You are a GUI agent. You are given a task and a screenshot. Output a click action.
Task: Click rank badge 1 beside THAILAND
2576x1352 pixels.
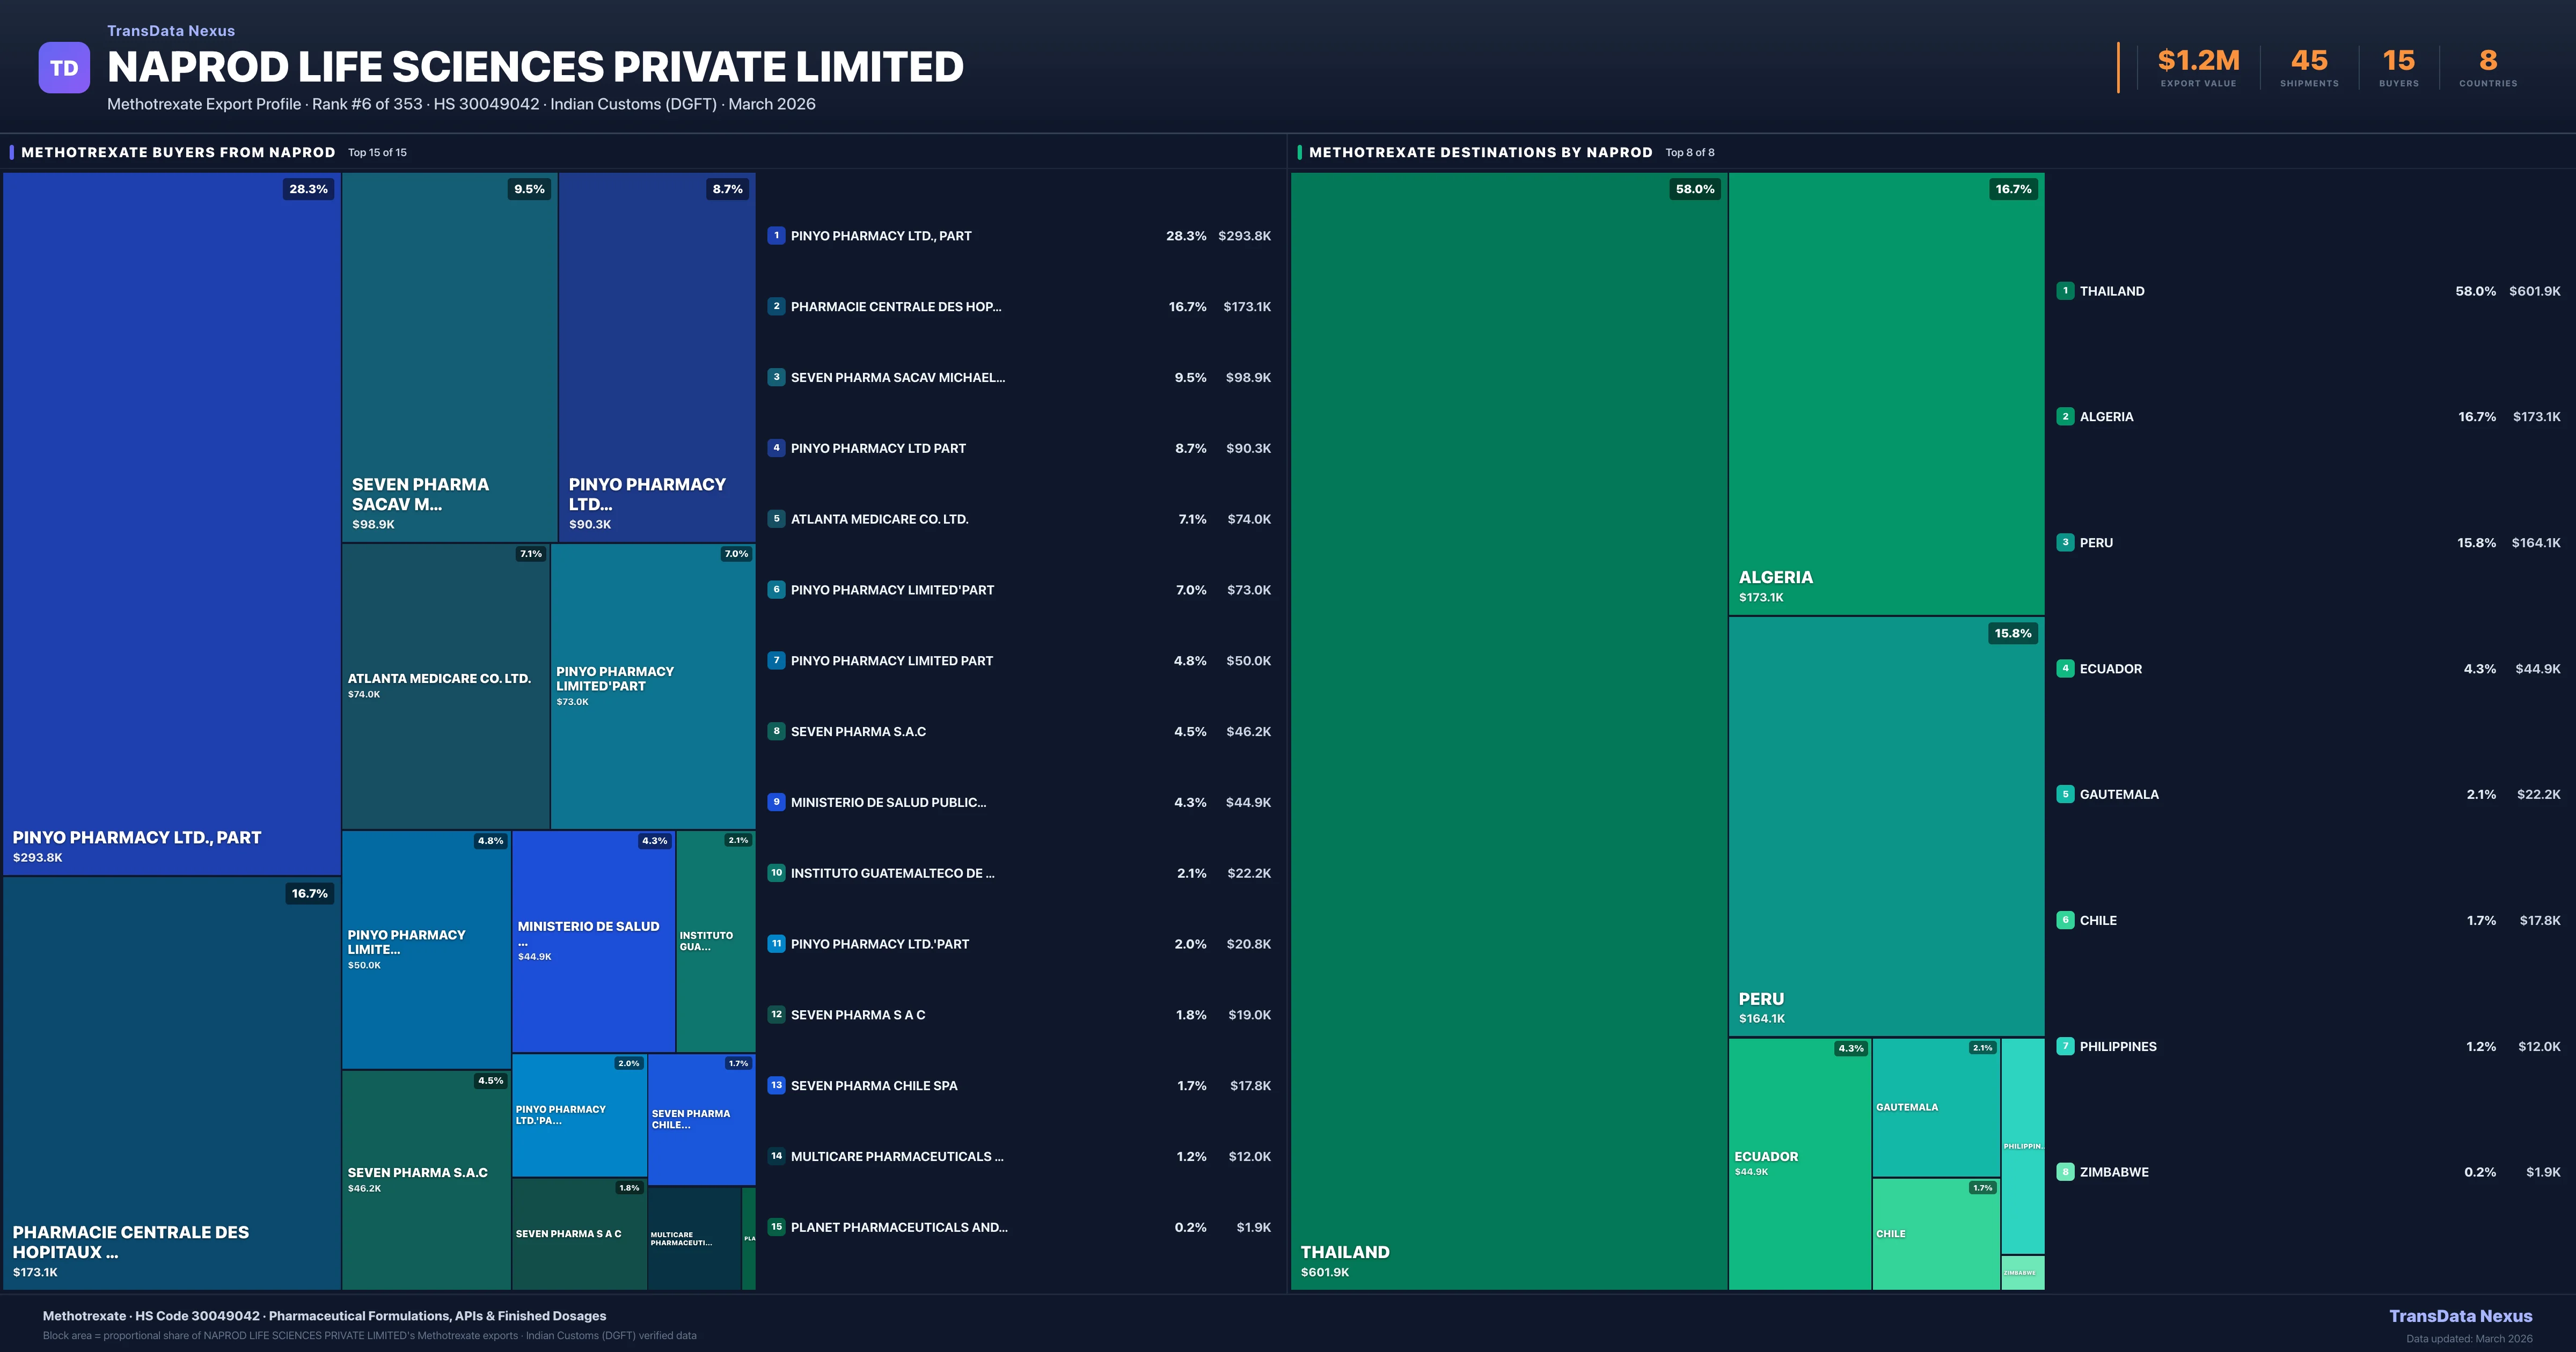pyautogui.click(x=2065, y=291)
